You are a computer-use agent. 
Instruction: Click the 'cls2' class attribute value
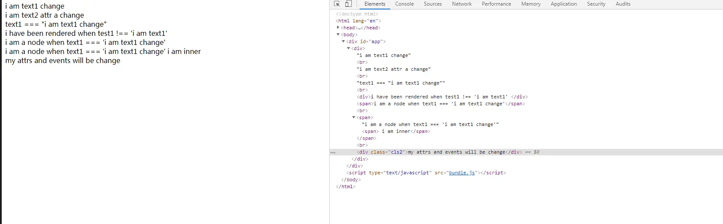pyautogui.click(x=397, y=152)
